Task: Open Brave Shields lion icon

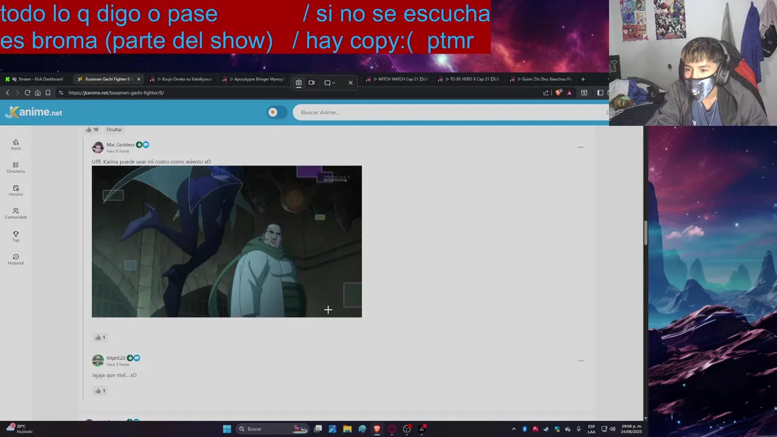Action: (558, 93)
